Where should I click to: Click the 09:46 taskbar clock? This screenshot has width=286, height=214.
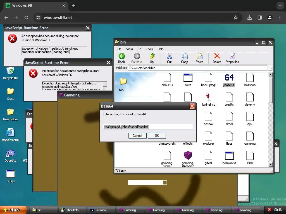(x=278, y=210)
